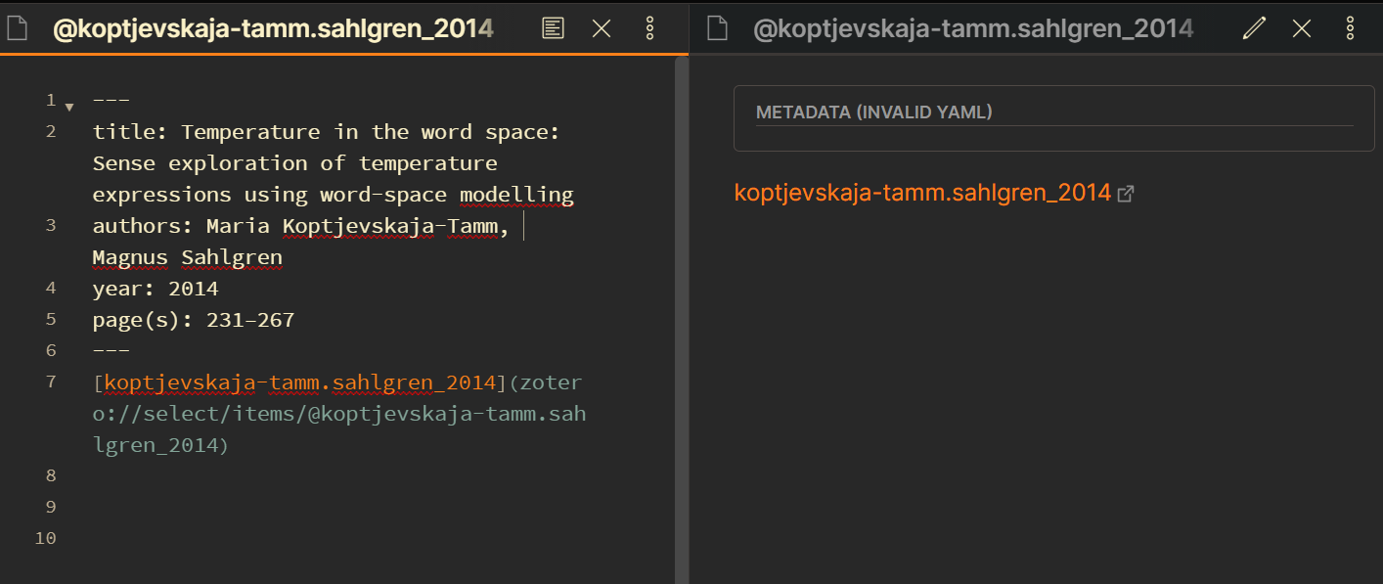Click the 'Magnus Sahlgren' text in editor
This screenshot has height=584, width=1383.
[x=188, y=257]
